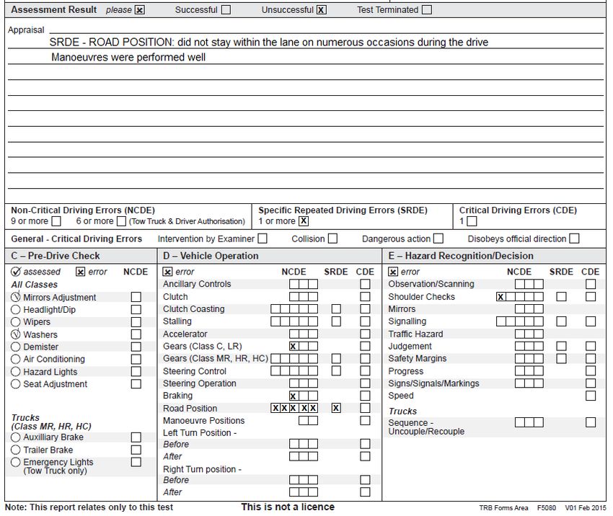Uncheck the marked Gears (Class C, LR) NCDE box
This screenshot has height=516, width=613.
click(x=294, y=346)
